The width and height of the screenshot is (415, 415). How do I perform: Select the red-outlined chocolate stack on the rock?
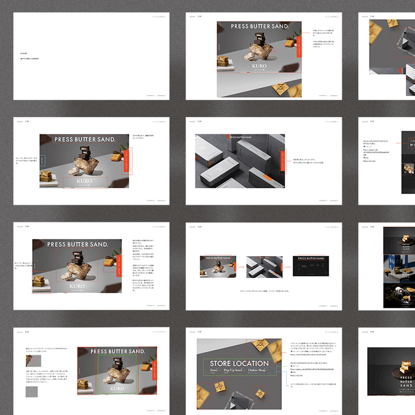click(x=77, y=265)
